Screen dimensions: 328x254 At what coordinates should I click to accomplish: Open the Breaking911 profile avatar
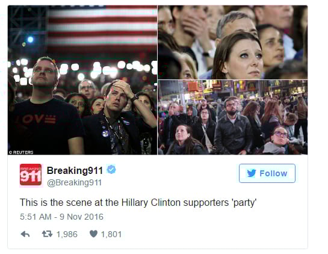(x=31, y=175)
